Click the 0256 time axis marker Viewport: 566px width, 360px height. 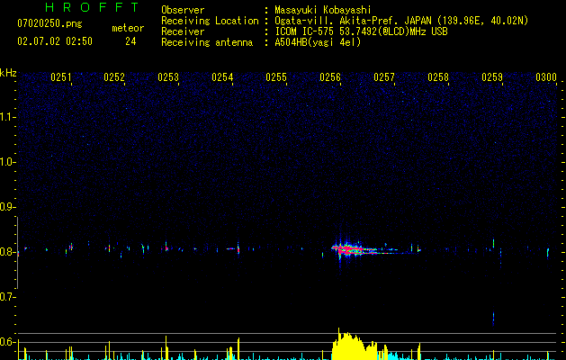tap(330, 77)
